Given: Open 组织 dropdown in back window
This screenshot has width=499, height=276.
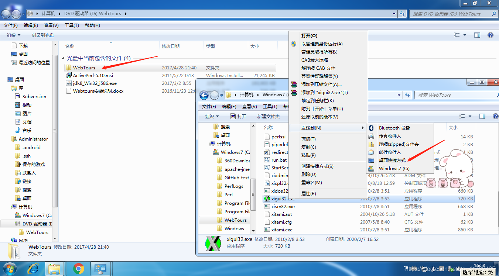Looking at the screenshot, I should tap(14, 35).
